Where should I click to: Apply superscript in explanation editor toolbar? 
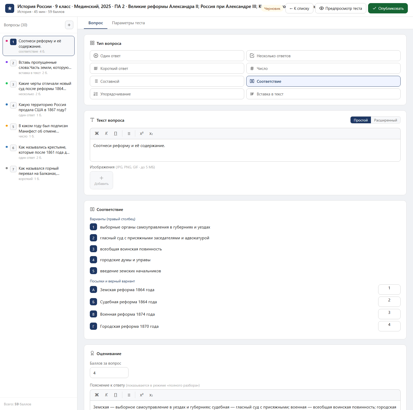[x=142, y=395]
